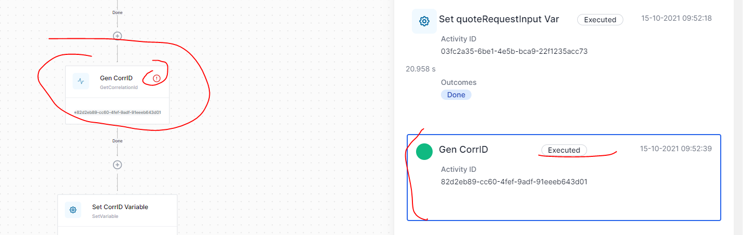
Task: Select the Gen CorrID node in the designer
Action: point(117,95)
